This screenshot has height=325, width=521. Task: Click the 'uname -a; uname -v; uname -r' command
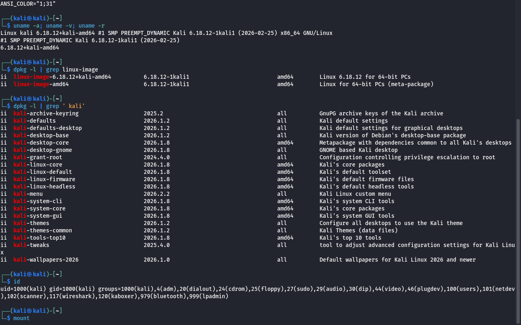[59, 26]
